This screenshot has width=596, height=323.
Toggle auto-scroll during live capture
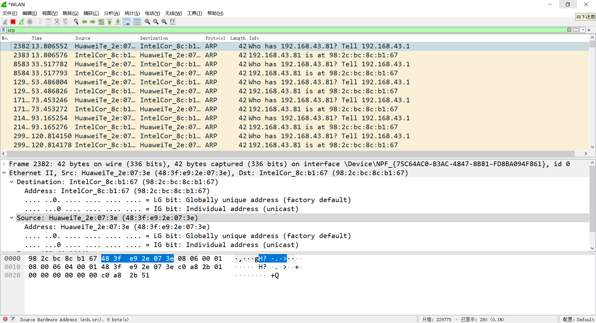point(127,22)
